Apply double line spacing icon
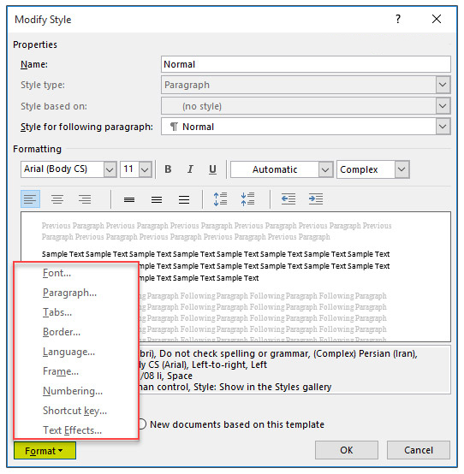Image resolution: width=464 pixels, height=474 pixels. tap(184, 199)
